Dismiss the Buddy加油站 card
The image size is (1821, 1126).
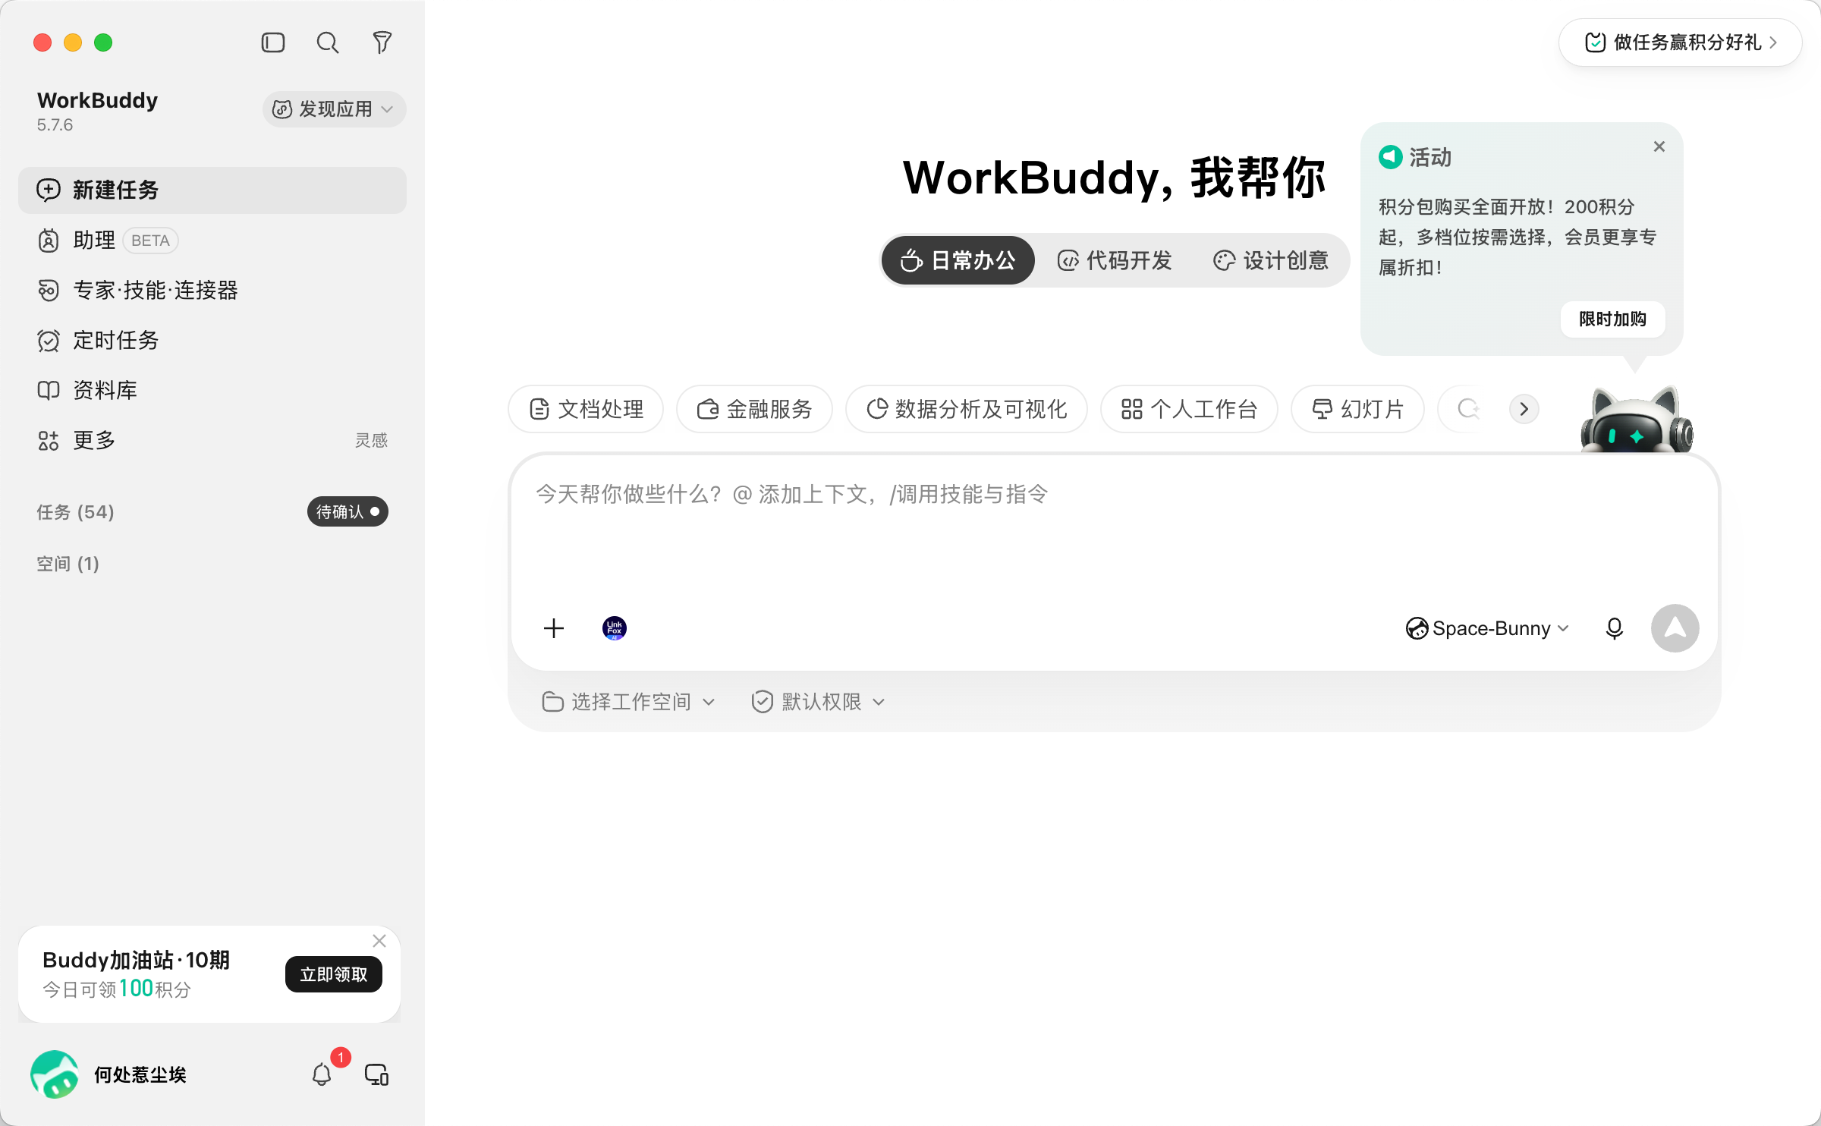pos(379,941)
